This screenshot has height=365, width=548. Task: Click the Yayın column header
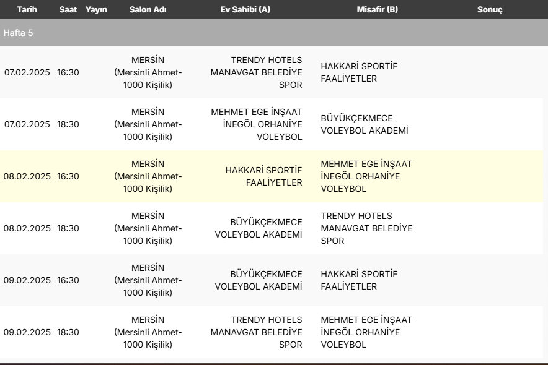(x=96, y=10)
